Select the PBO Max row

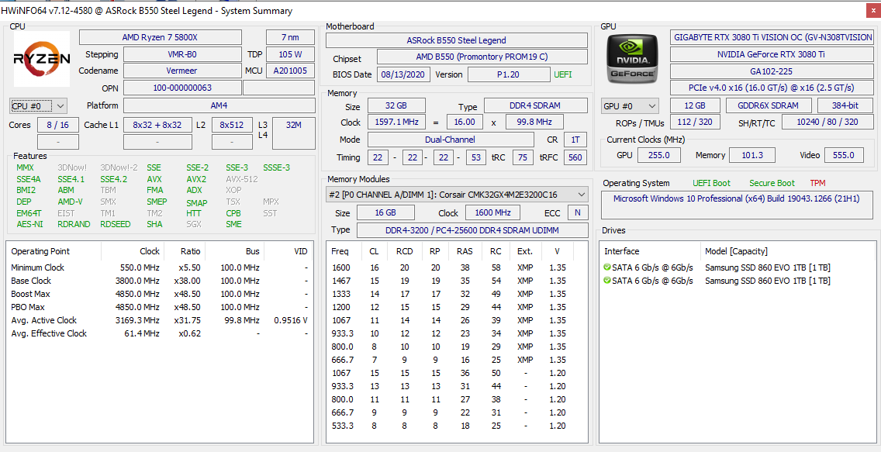[x=160, y=307]
